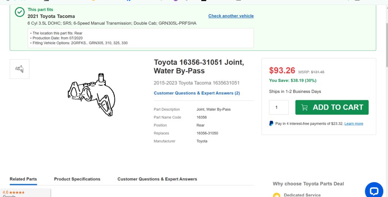Open the blue live chat bubble
Image resolution: width=388 pixels, height=197 pixels.
(374, 191)
